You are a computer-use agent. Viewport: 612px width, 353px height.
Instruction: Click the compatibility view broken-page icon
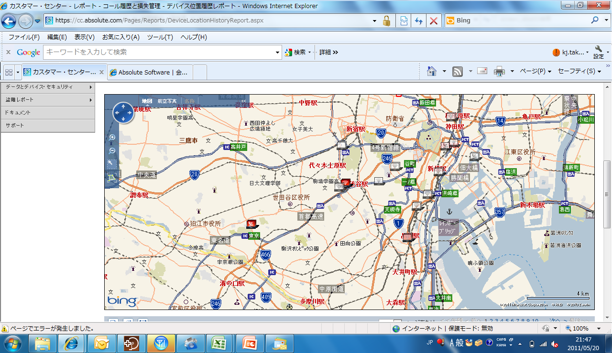pos(404,21)
